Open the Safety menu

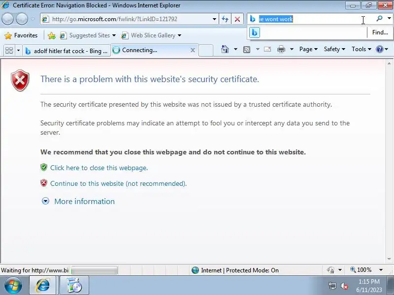coord(334,49)
